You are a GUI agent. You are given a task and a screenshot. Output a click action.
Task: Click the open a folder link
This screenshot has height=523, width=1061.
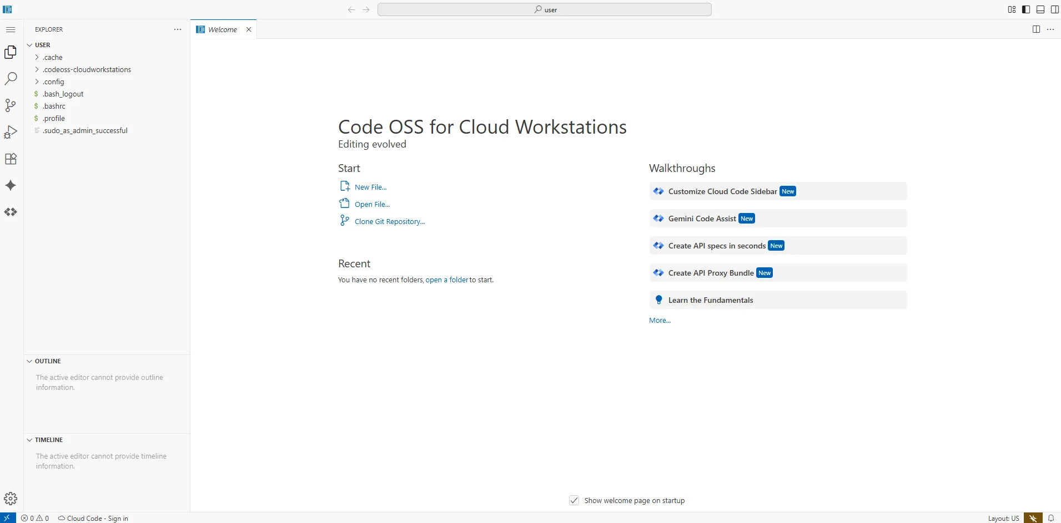[446, 280]
